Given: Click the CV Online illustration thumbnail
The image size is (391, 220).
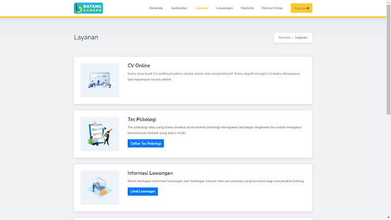Looking at the screenshot, I should pyautogui.click(x=100, y=80).
